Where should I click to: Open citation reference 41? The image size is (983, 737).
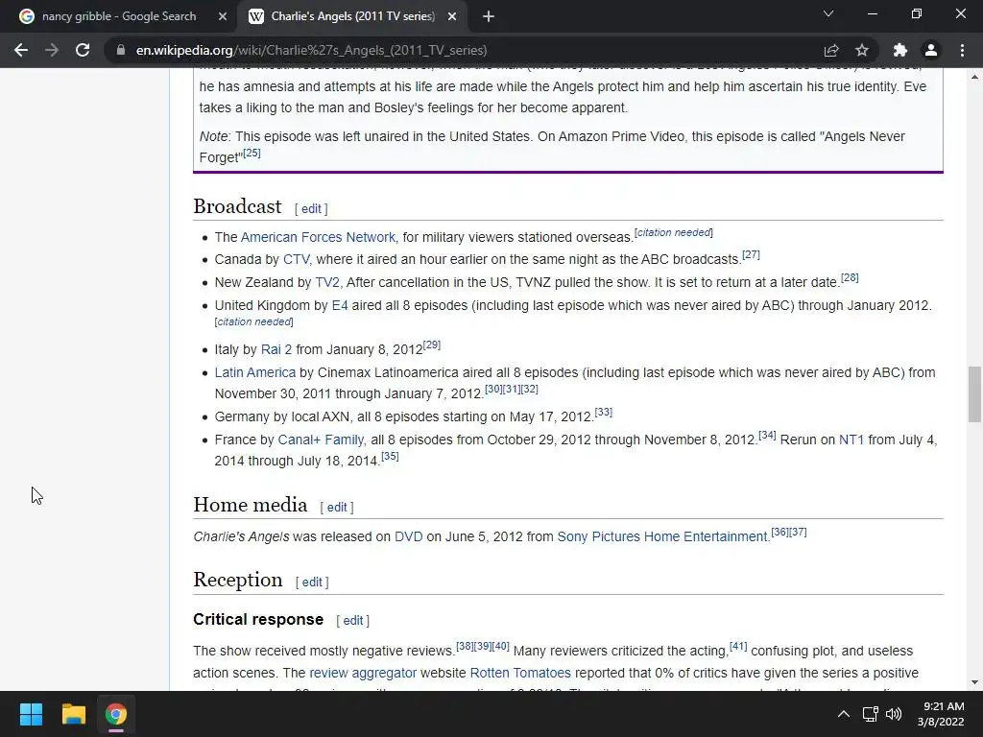(738, 646)
